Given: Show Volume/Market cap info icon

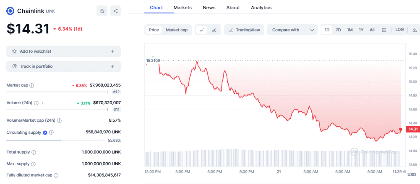Looking at the screenshot, I should pos(60,120).
